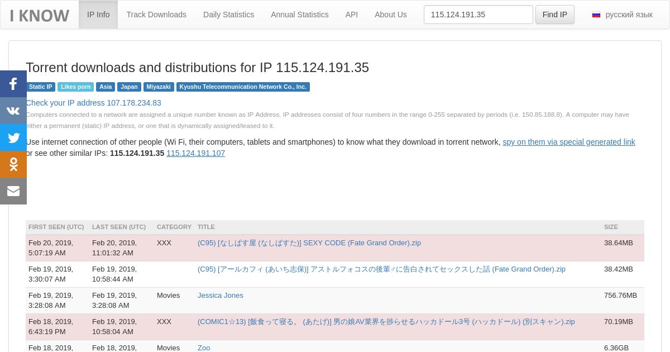Image resolution: width=670 pixels, height=352 pixels.
Task: Share page on Facebook icon
Action: click(13, 84)
